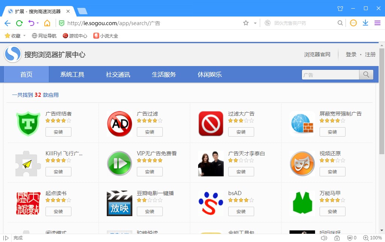Go back using the browser back arrow

(8, 23)
